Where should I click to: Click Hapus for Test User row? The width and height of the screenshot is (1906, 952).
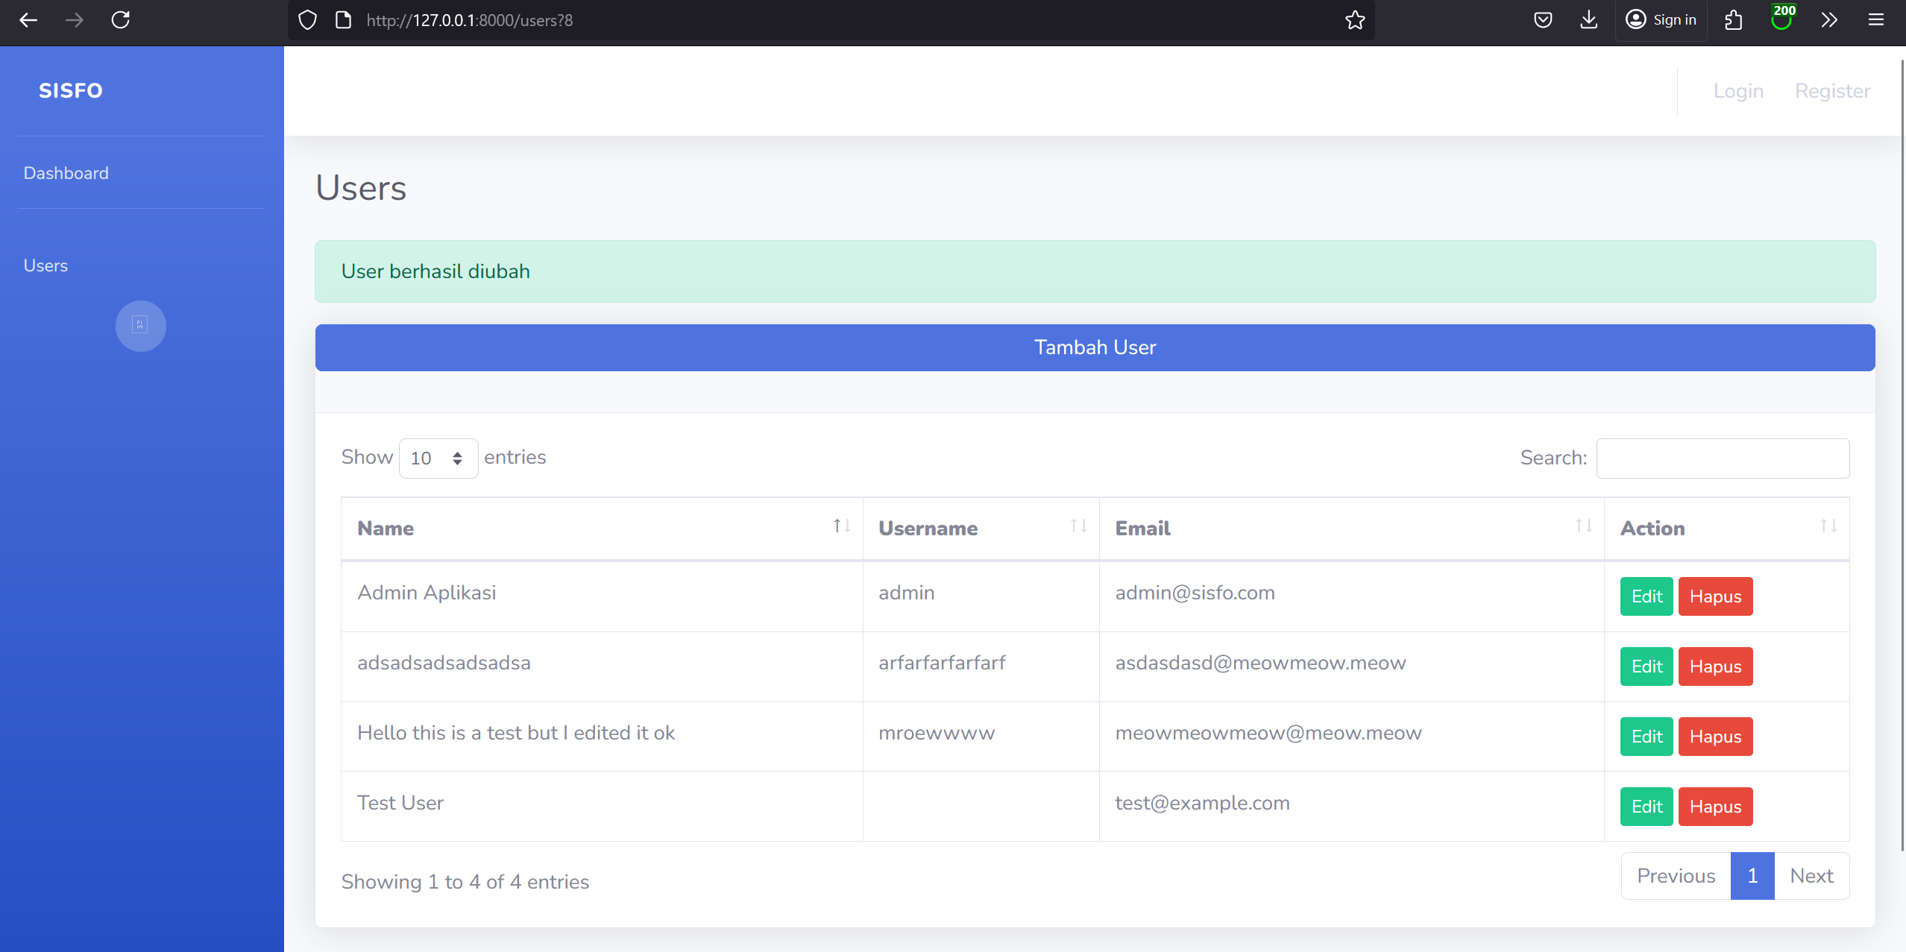click(x=1714, y=807)
